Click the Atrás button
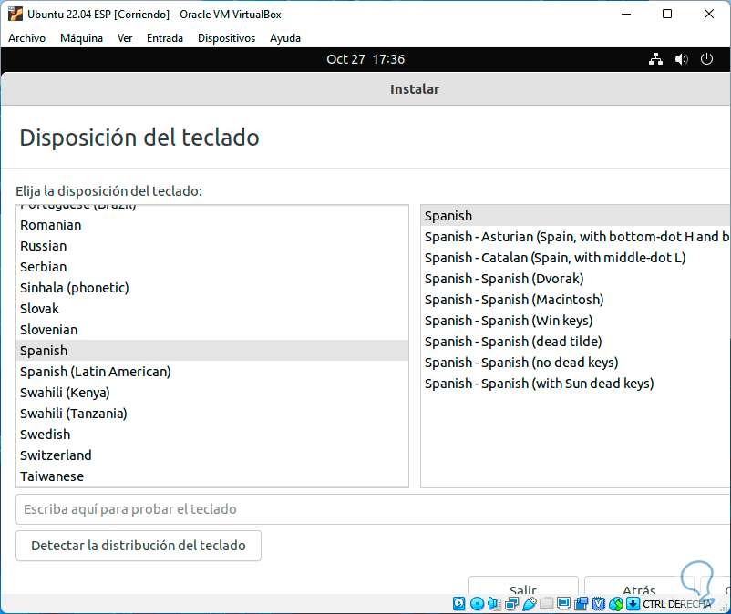Viewport: 731px width, 614px height. (x=640, y=586)
